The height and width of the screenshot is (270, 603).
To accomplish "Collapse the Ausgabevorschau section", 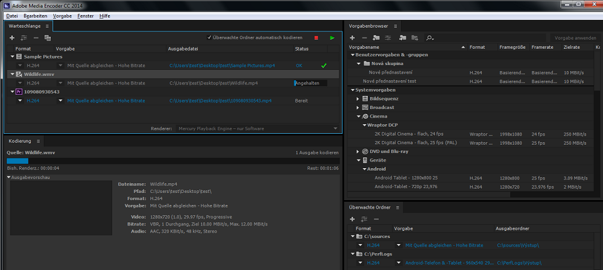I will (x=9, y=177).
